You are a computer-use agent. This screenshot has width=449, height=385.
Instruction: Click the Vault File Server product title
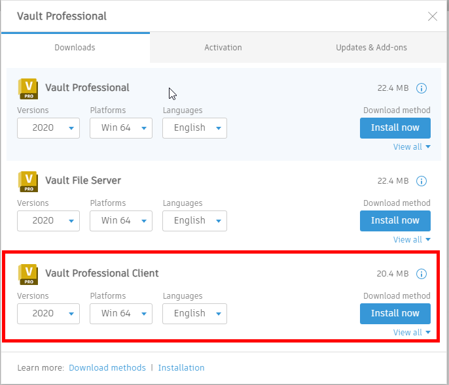point(83,180)
